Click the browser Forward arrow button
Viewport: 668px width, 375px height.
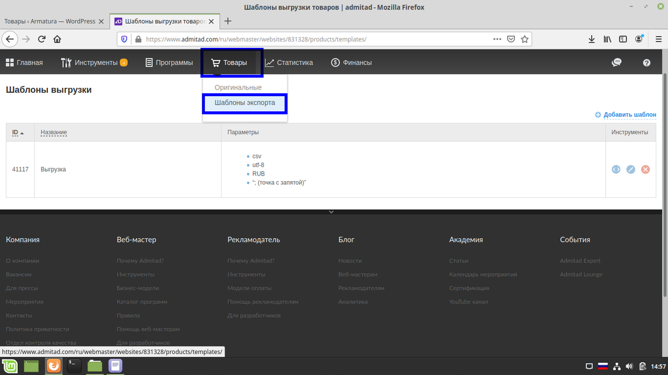point(26,39)
